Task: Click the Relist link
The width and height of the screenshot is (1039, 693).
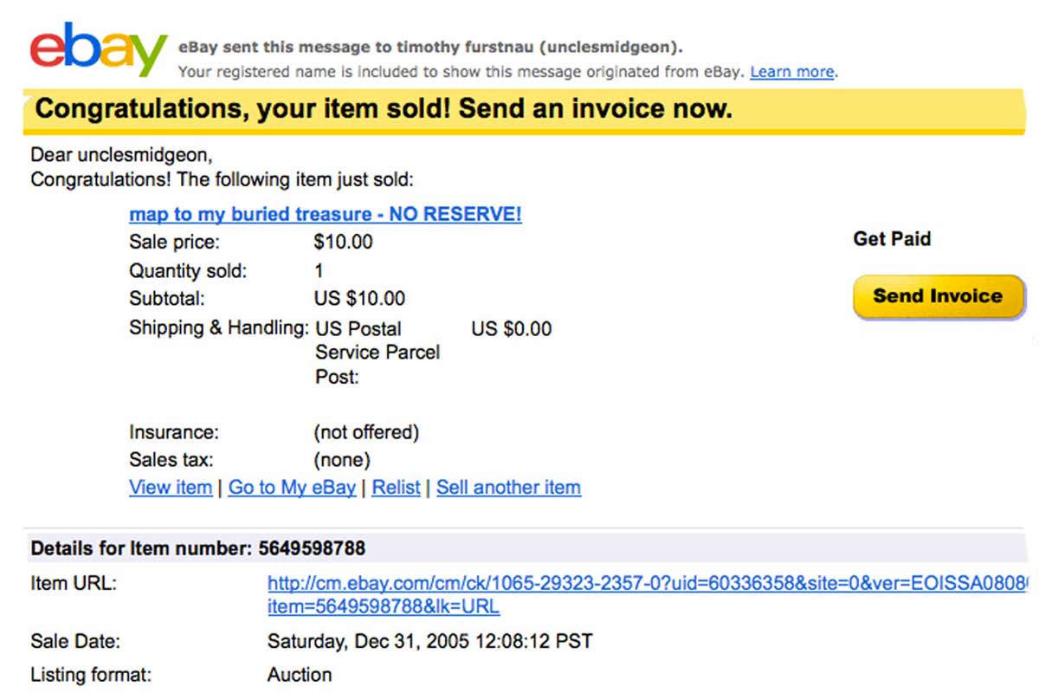Action: point(396,488)
